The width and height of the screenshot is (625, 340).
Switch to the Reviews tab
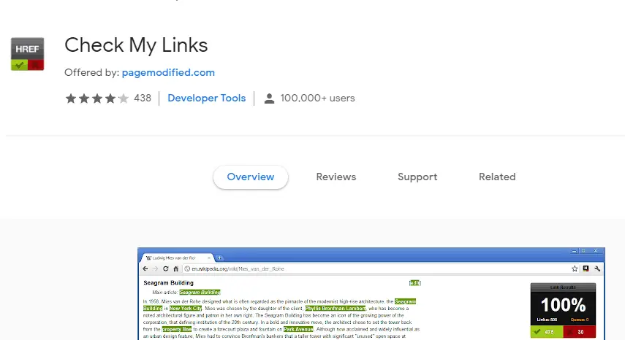click(x=336, y=177)
